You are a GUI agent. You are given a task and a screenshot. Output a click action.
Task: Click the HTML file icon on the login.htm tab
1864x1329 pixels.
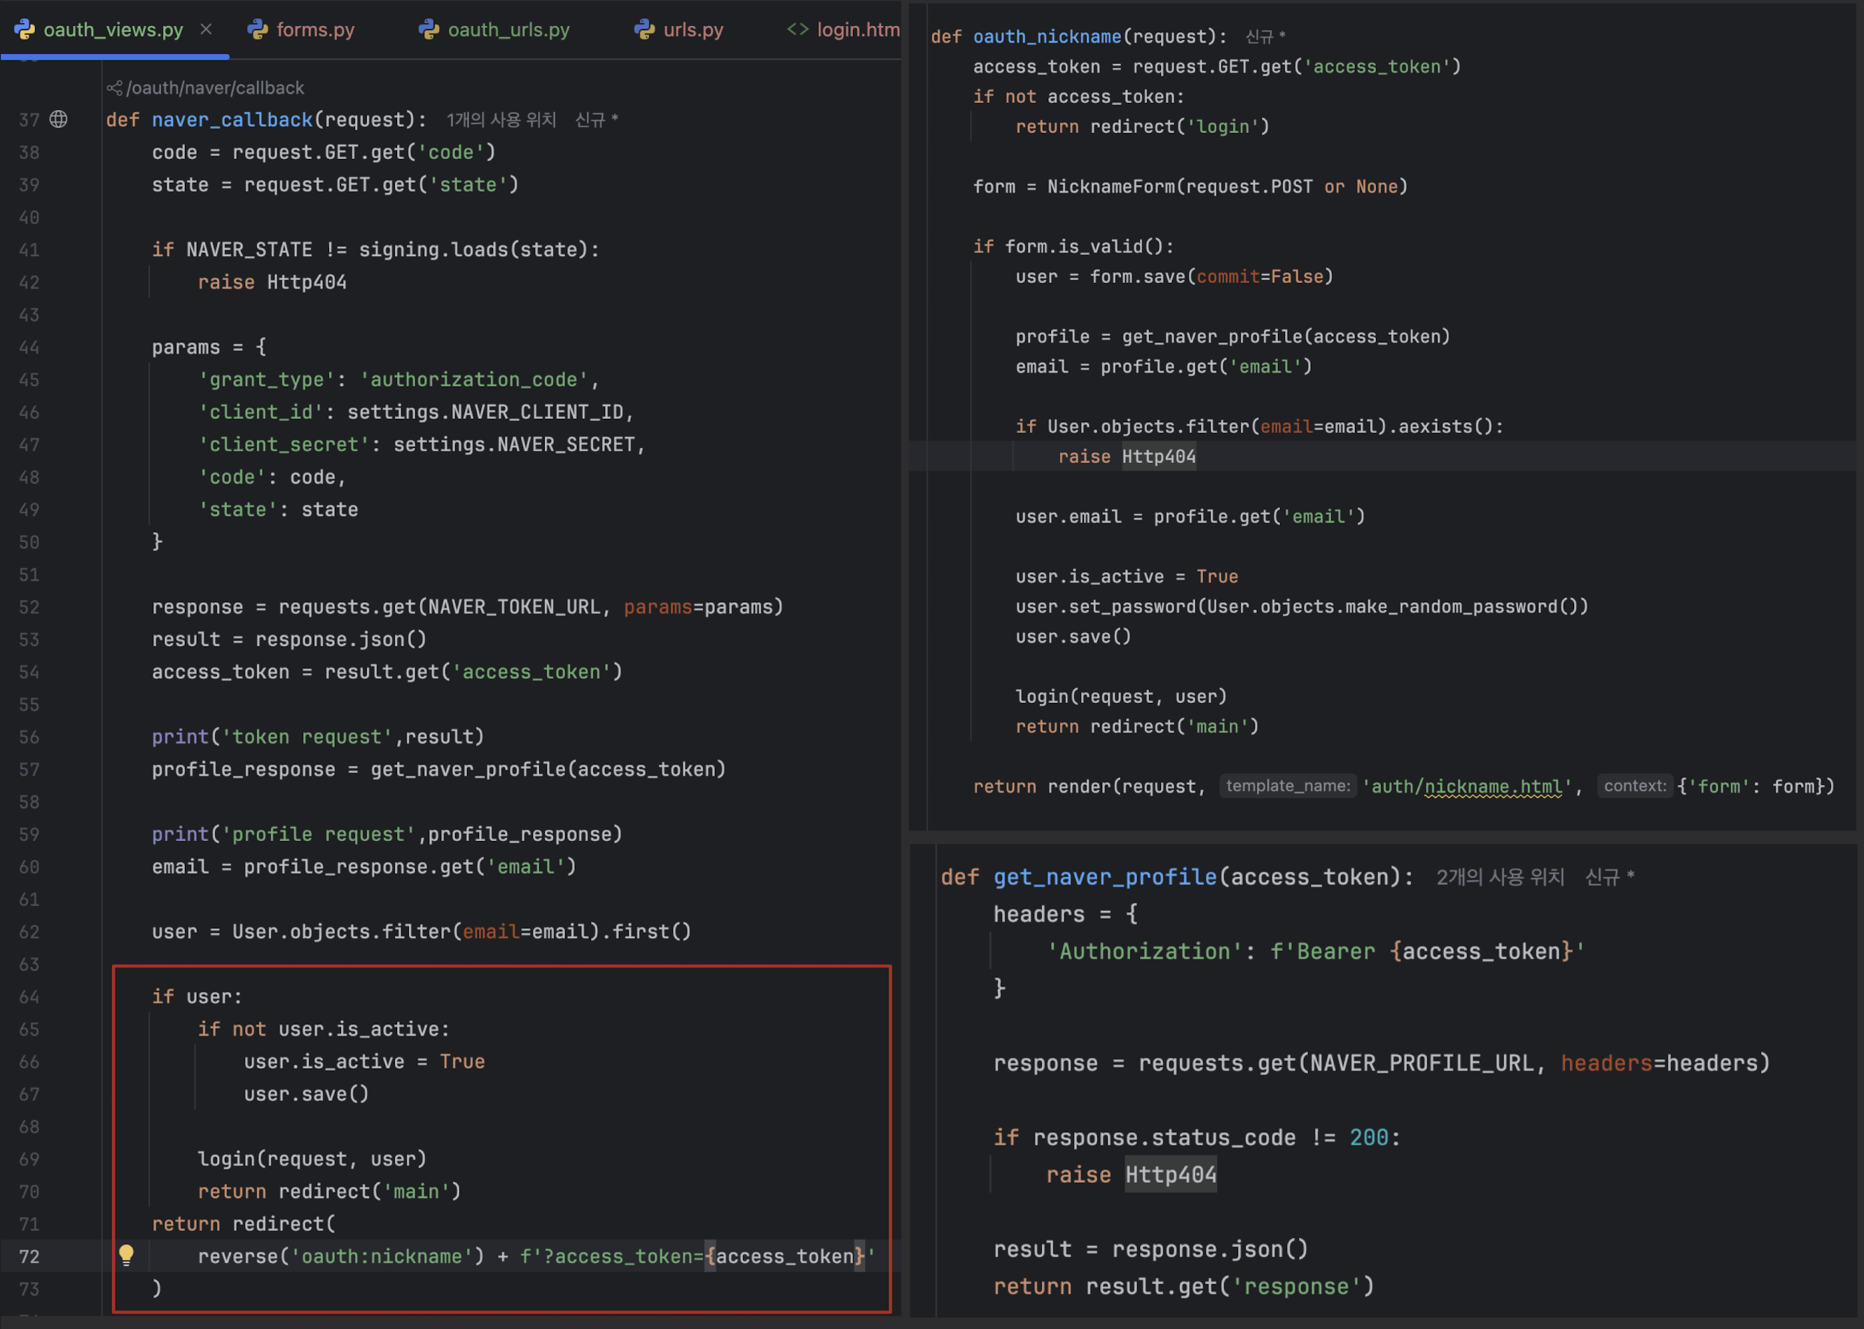[x=798, y=29]
